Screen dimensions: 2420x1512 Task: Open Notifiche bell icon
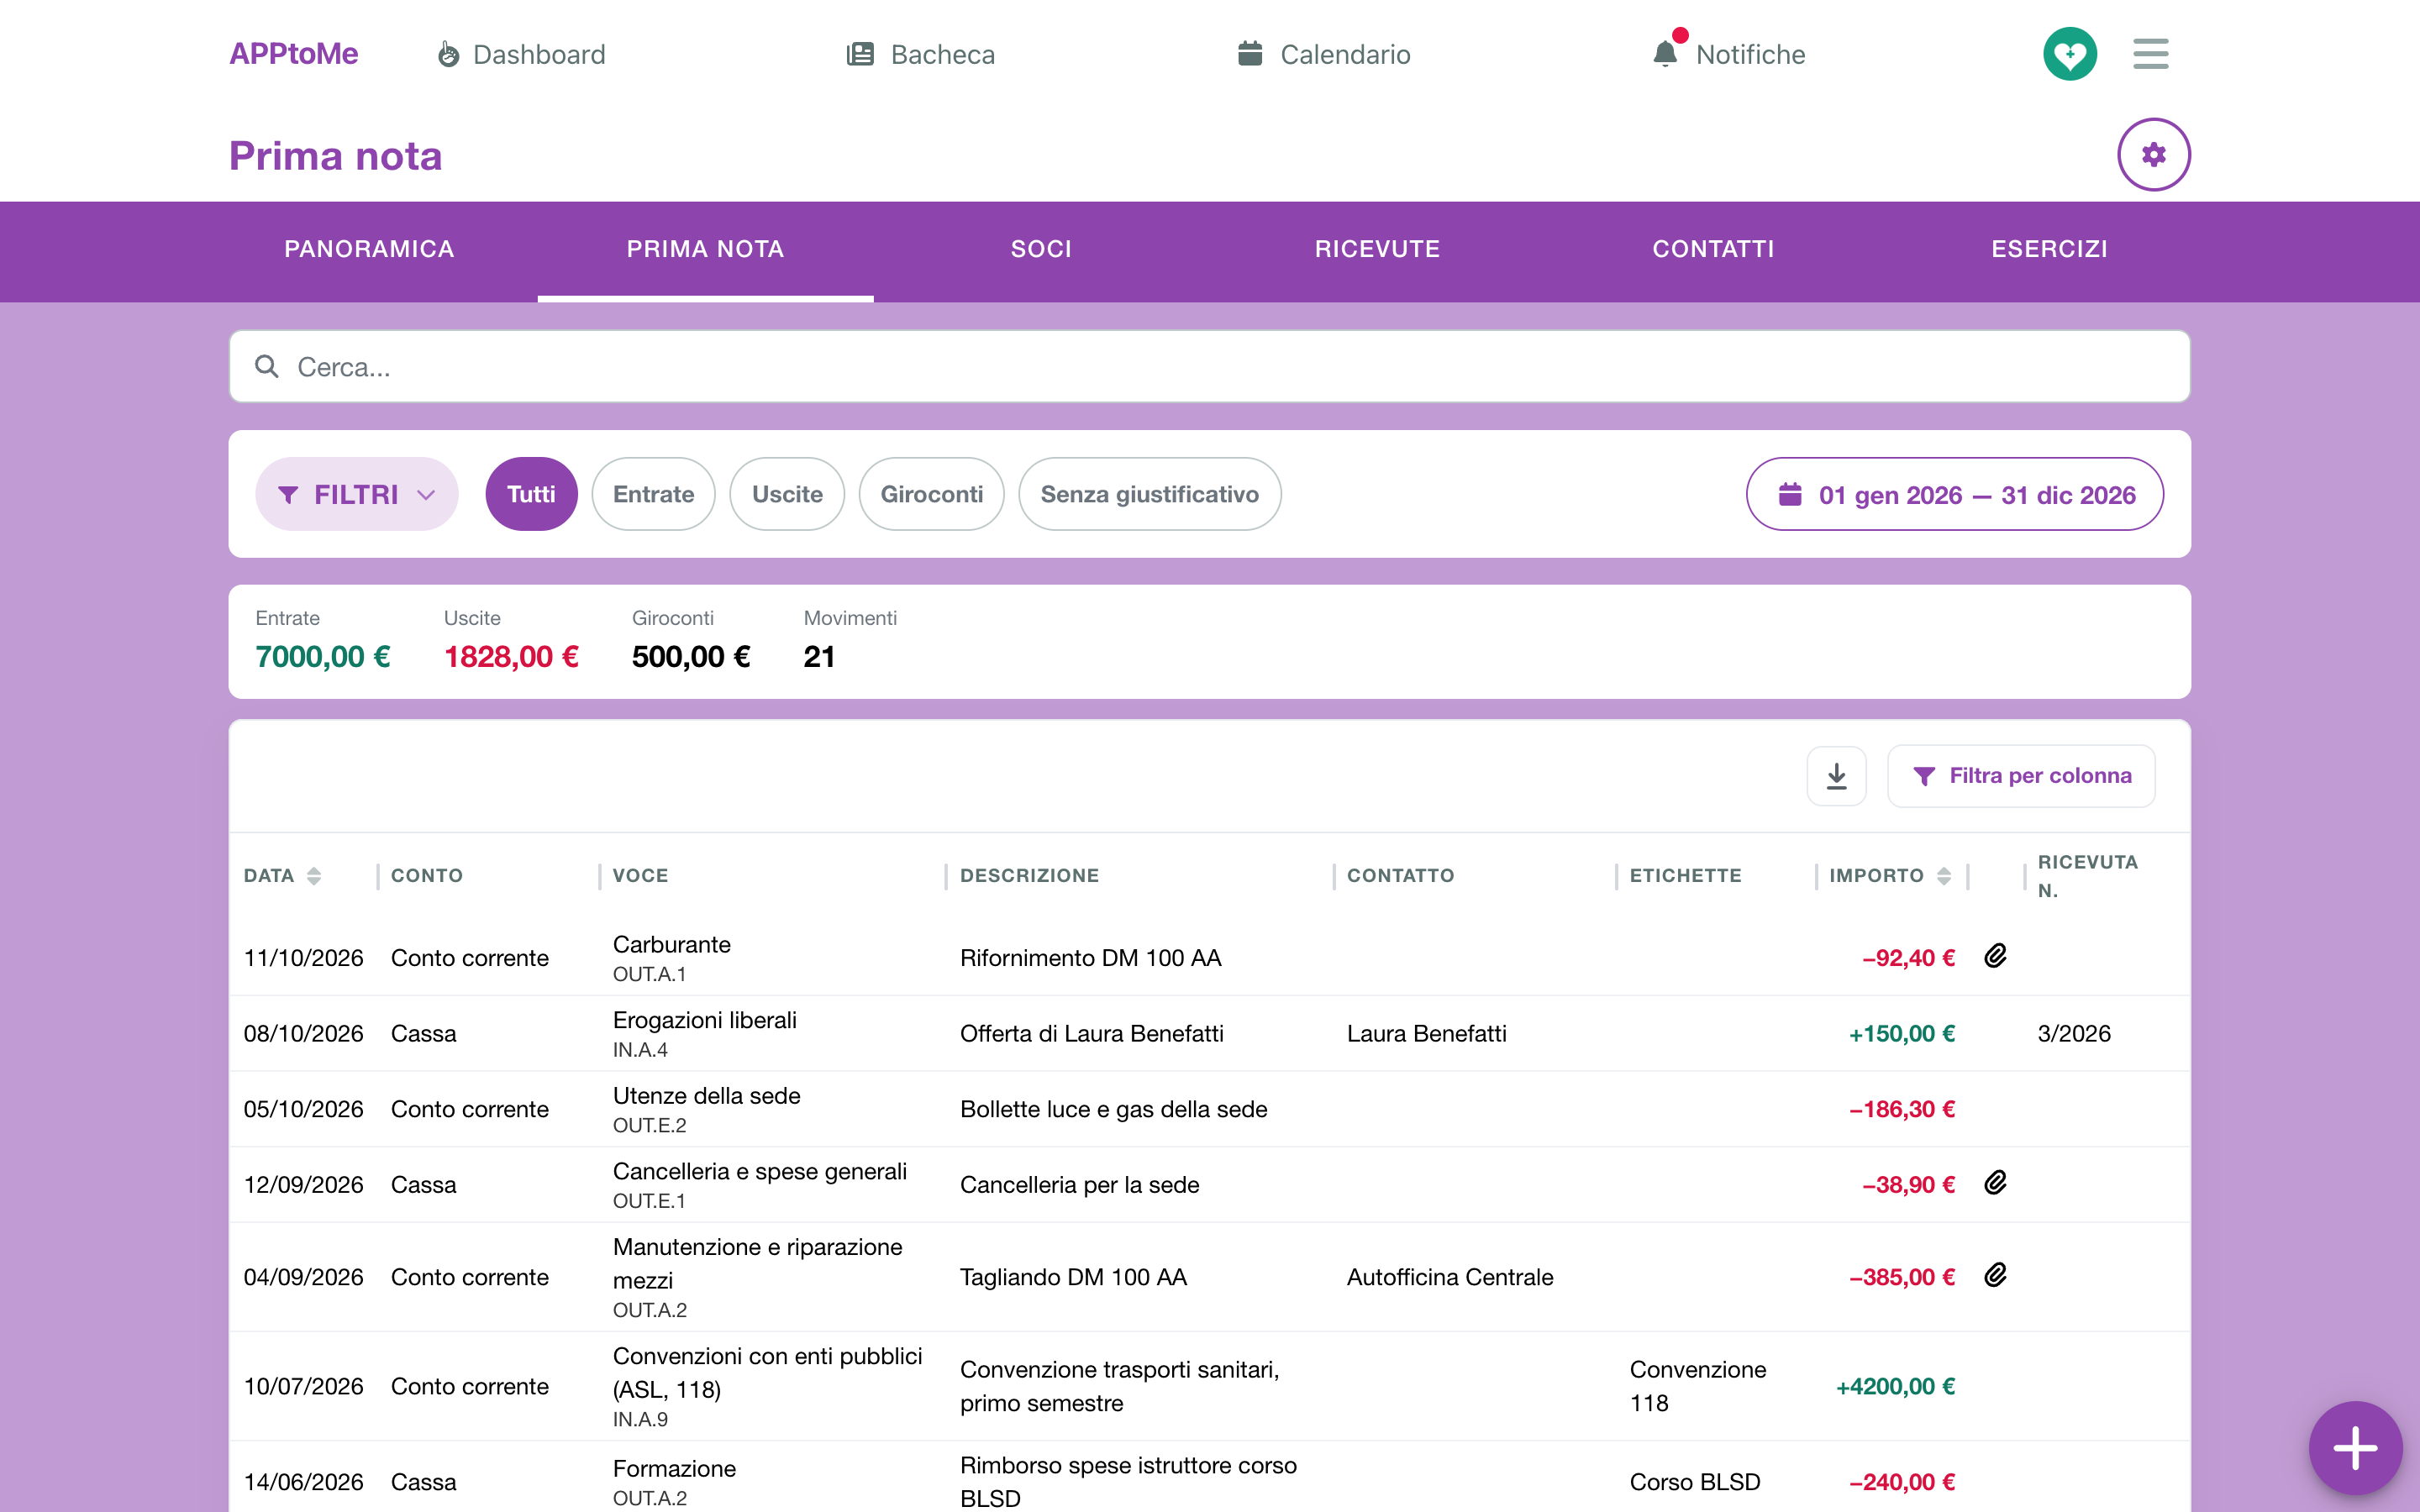1665,53
